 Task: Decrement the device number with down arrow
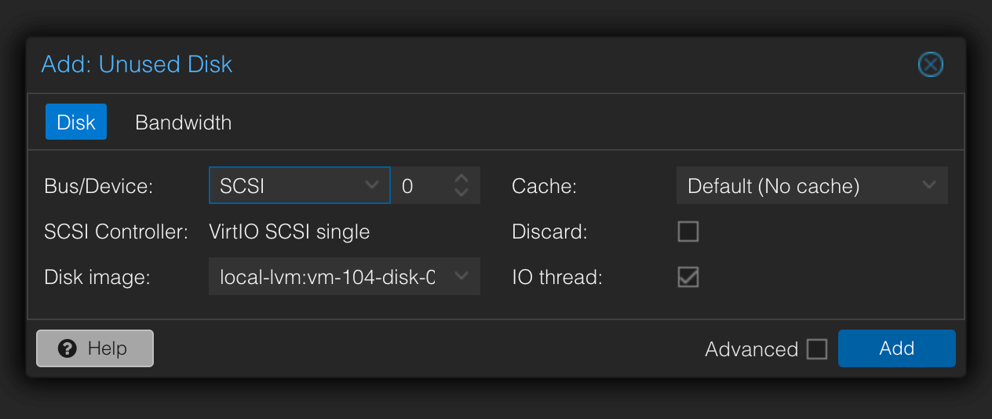[x=461, y=192]
